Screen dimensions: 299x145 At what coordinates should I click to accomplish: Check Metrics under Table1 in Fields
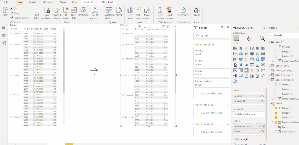[276, 47]
